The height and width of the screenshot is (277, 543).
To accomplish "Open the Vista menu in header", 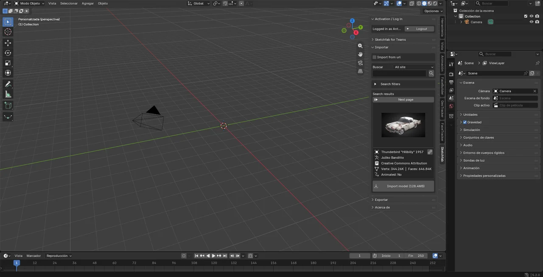I will (52, 3).
